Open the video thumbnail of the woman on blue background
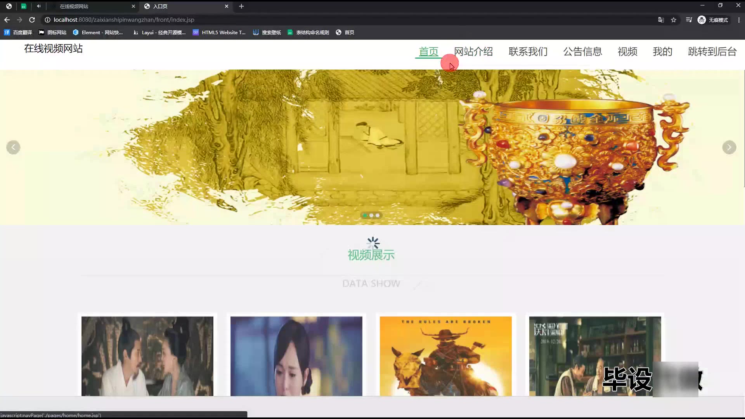Image resolution: width=745 pixels, height=419 pixels. point(296,356)
